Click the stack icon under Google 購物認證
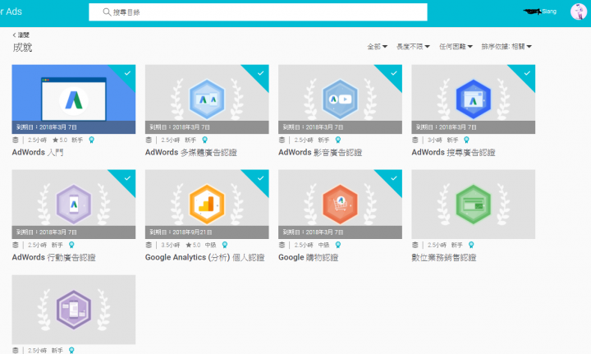 pyautogui.click(x=282, y=245)
